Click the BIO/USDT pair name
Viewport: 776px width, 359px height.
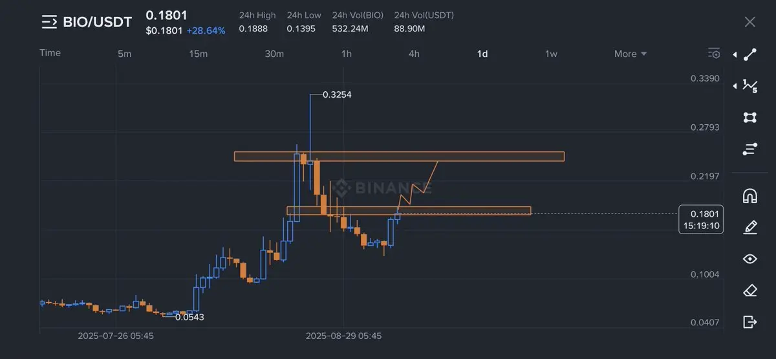(97, 22)
